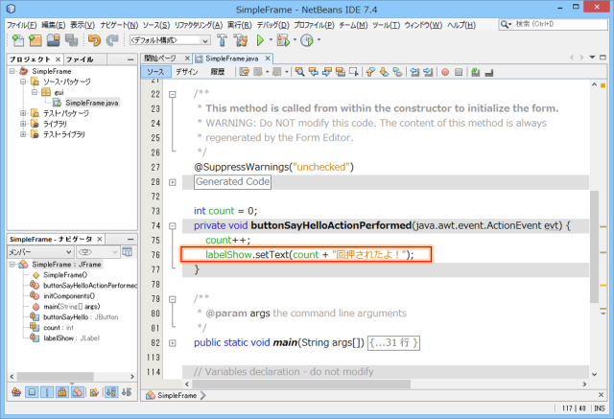Image resolution: width=614 pixels, height=419 pixels.
Task: Click the Build Project hammer icon
Action: pos(222,40)
